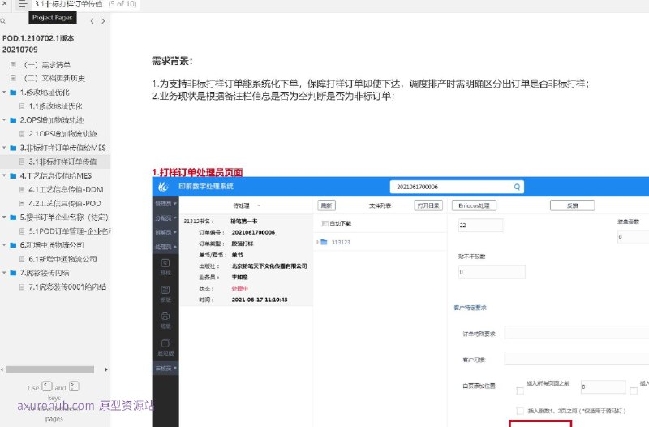Click the input field containing 22
649x427 pixels.
tap(480, 226)
